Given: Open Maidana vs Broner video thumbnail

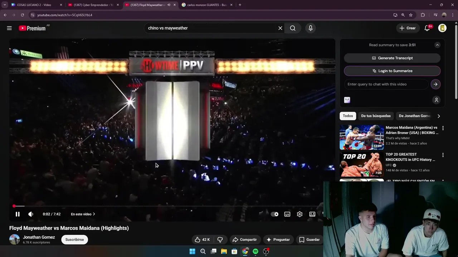Looking at the screenshot, I should coord(361,137).
